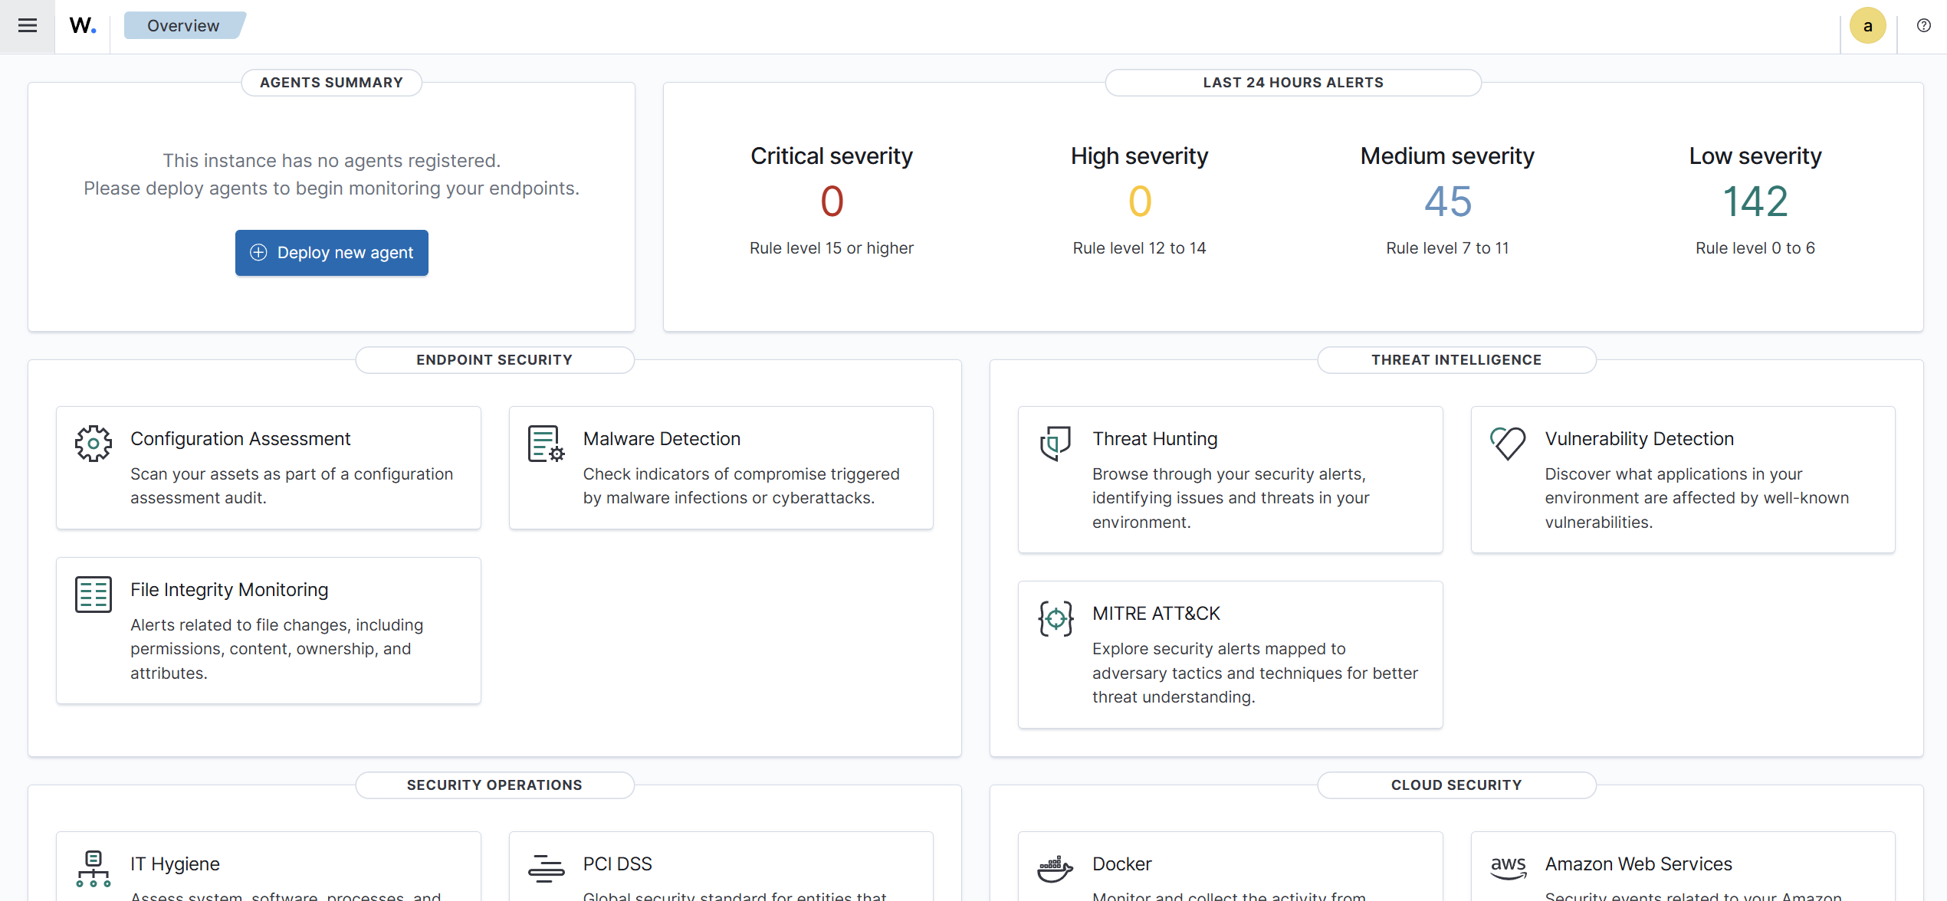Open the Critical severity 0 count
This screenshot has height=901, width=1947.
(832, 201)
